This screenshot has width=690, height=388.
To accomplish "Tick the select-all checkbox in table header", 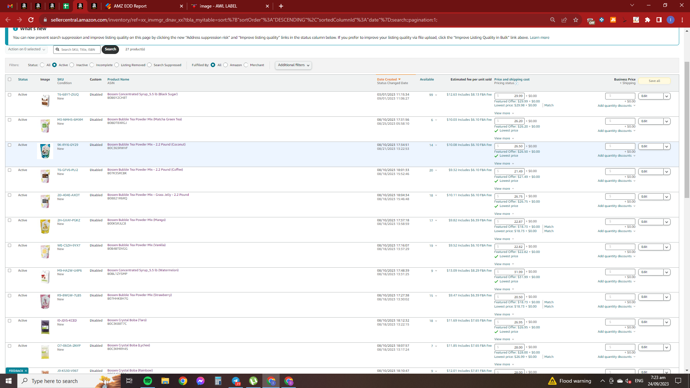I will click(10, 79).
